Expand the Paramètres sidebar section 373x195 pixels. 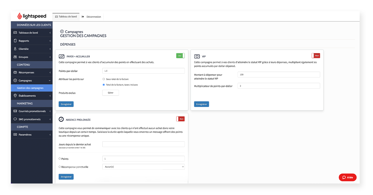click(x=32, y=135)
